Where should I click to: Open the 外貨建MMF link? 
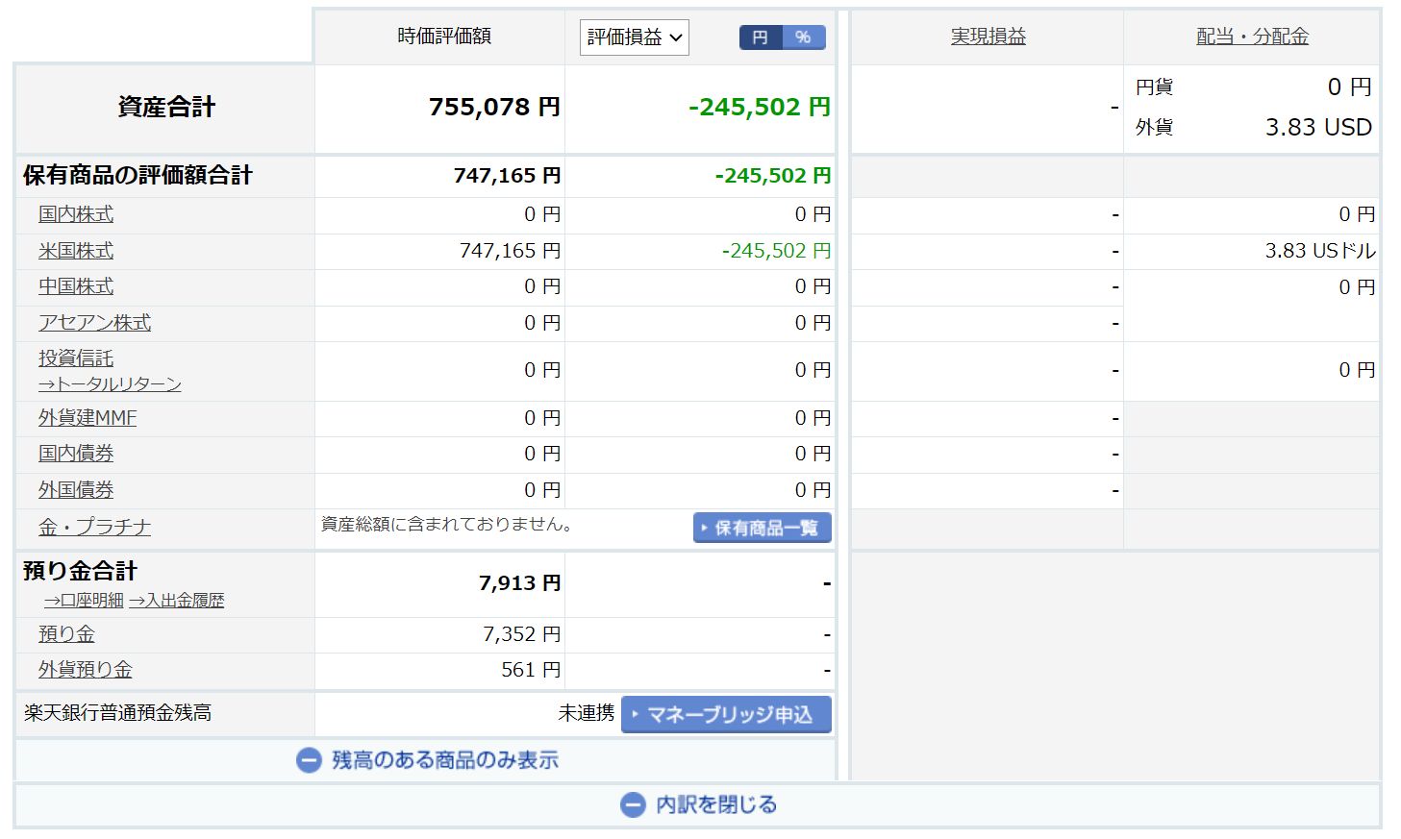click(x=88, y=418)
